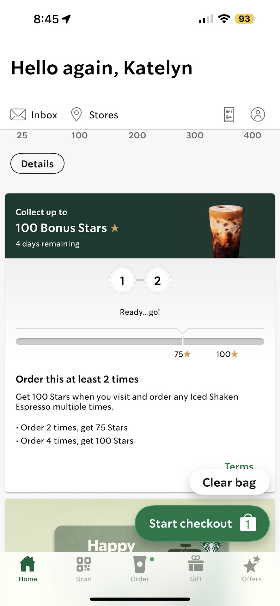
Task: Select step 2 circle in bonus challenge
Action: 157,280
